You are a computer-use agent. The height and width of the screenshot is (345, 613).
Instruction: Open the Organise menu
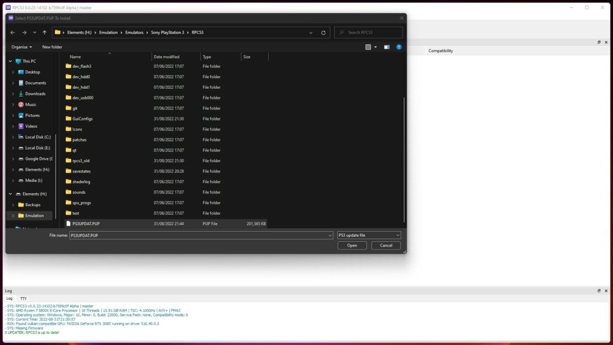pyautogui.click(x=21, y=47)
